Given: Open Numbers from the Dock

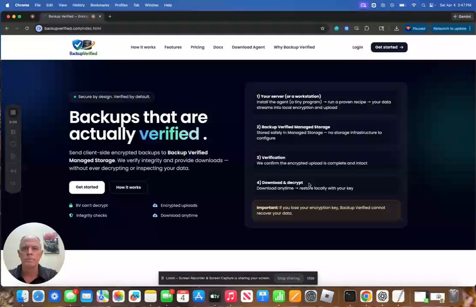Looking at the screenshot, I should point(279,296).
